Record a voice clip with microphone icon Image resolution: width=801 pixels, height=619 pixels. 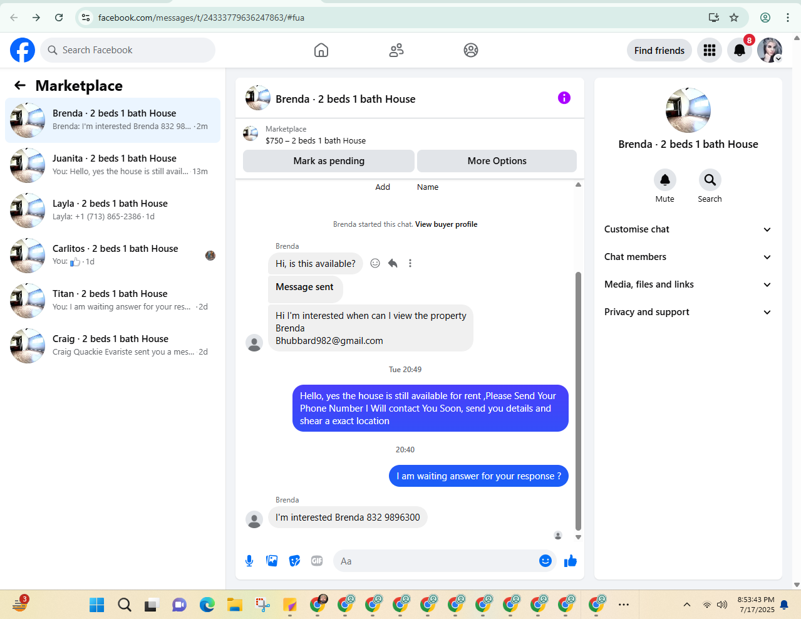pos(249,561)
